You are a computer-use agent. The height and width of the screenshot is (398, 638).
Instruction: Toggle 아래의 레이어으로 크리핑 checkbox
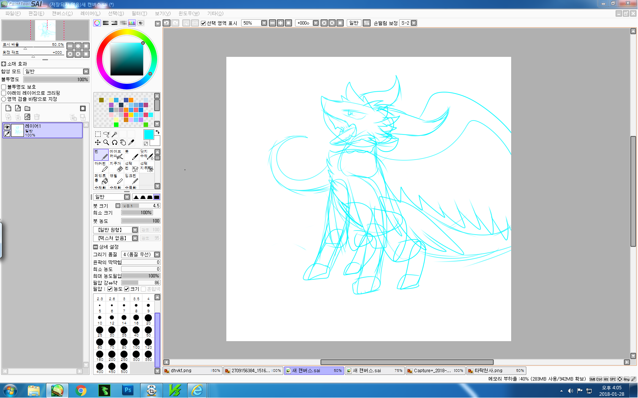pos(4,93)
